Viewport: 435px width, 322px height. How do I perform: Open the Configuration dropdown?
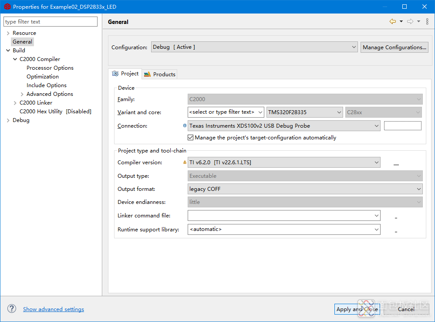pyautogui.click(x=254, y=47)
